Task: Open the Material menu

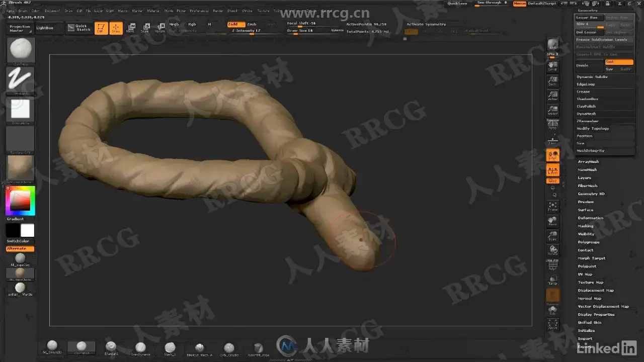Action: (x=153, y=11)
